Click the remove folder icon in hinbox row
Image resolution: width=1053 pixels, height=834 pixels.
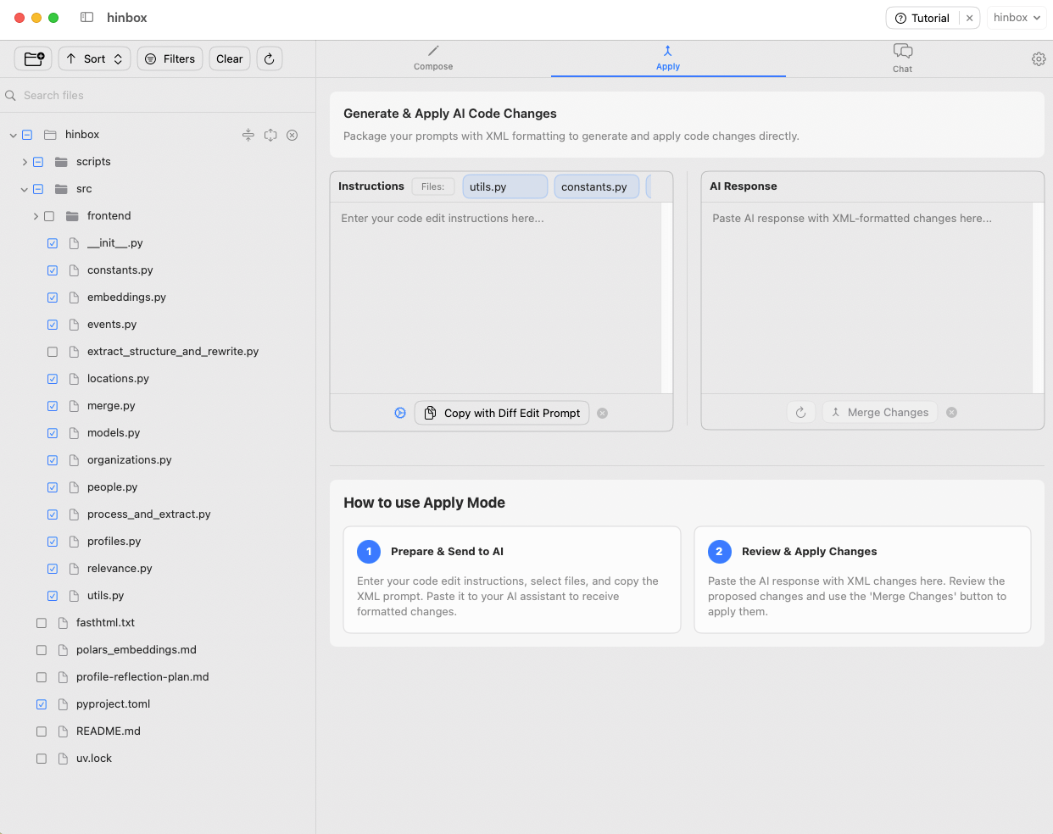292,135
